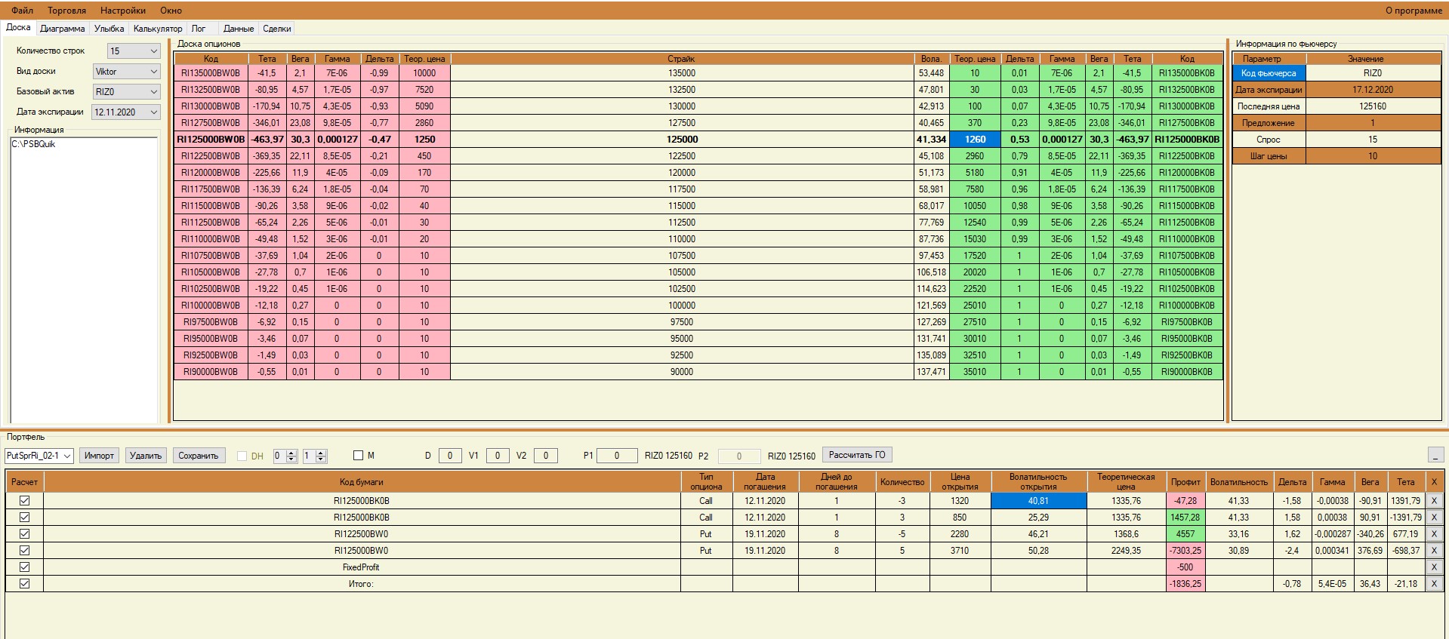This screenshot has width=1449, height=639.
Task: Select the Код фьючерса parameter cell
Action: (1269, 73)
